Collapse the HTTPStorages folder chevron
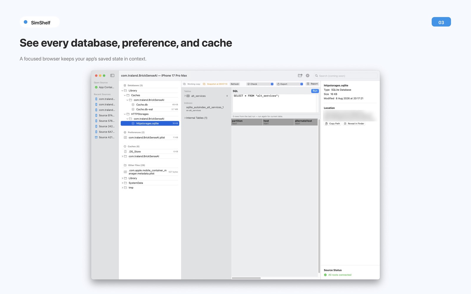The image size is (471, 294). coord(125,114)
